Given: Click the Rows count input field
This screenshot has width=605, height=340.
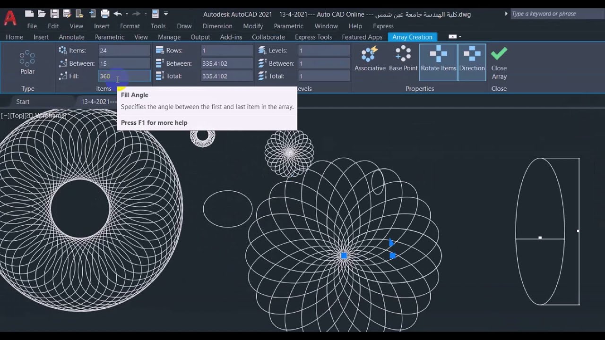Looking at the screenshot, I should [x=227, y=50].
